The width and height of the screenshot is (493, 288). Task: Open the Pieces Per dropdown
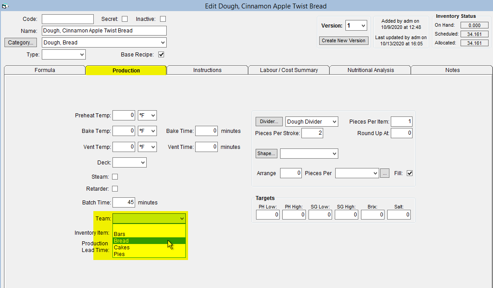point(357,173)
